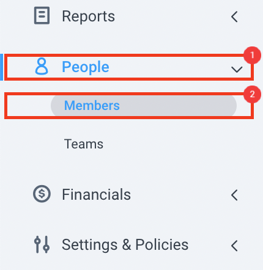Open the Teams submenu item
Viewport: 263px width, 270px height.
(84, 144)
